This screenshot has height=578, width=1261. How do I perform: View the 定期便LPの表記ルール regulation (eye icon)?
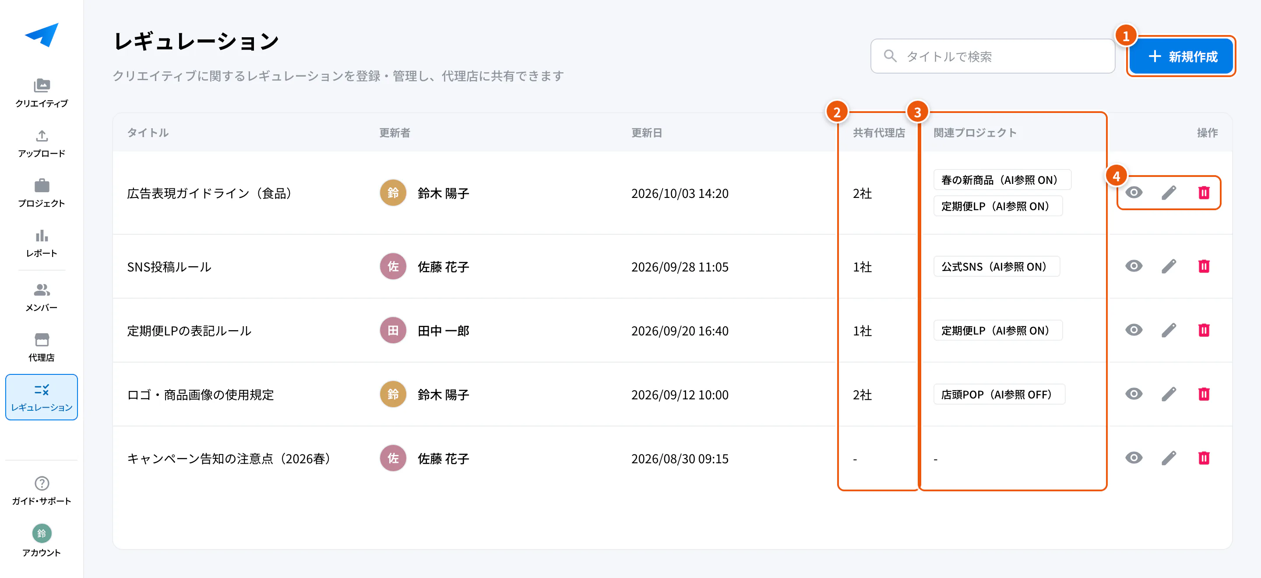pyautogui.click(x=1134, y=330)
